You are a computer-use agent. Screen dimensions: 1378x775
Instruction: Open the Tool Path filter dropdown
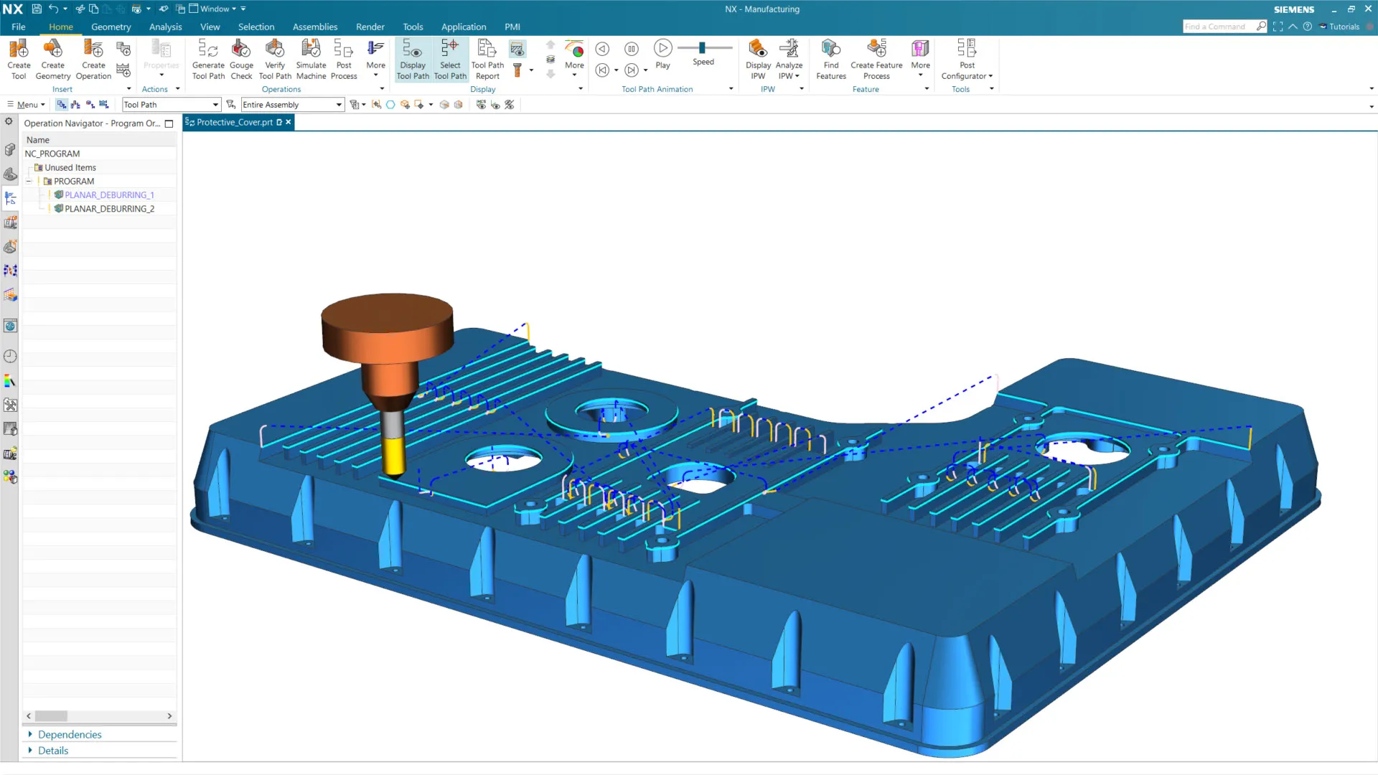(x=215, y=105)
